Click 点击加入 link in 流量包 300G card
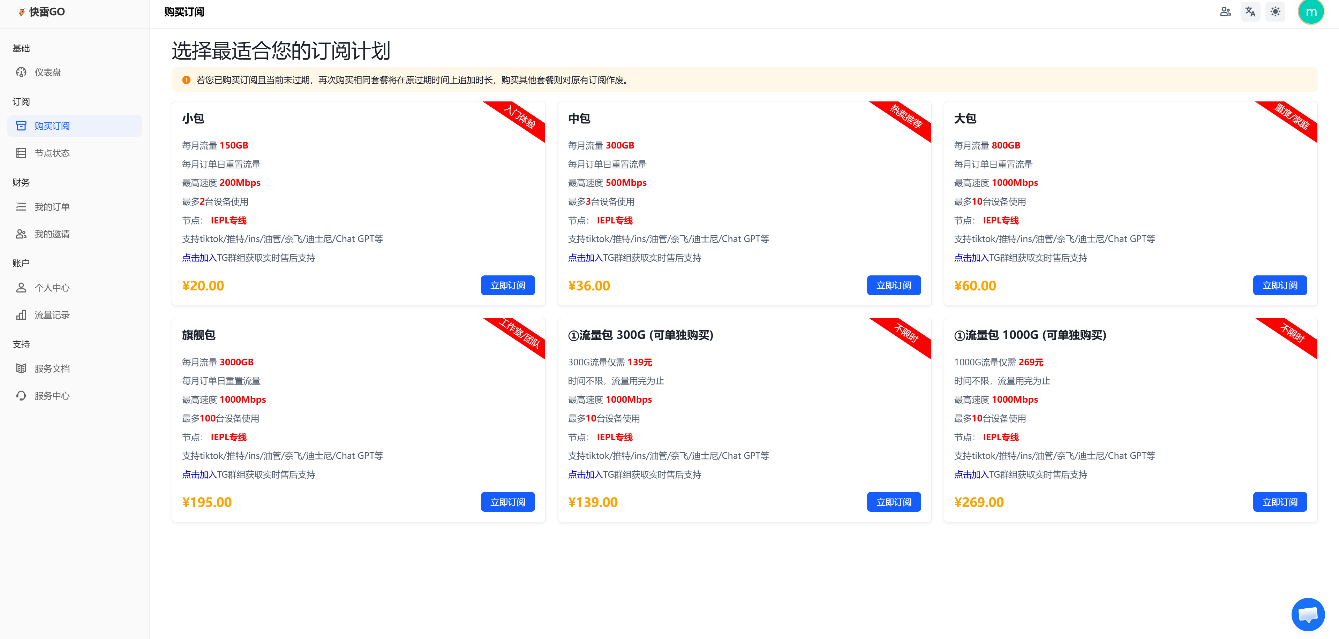 click(585, 474)
